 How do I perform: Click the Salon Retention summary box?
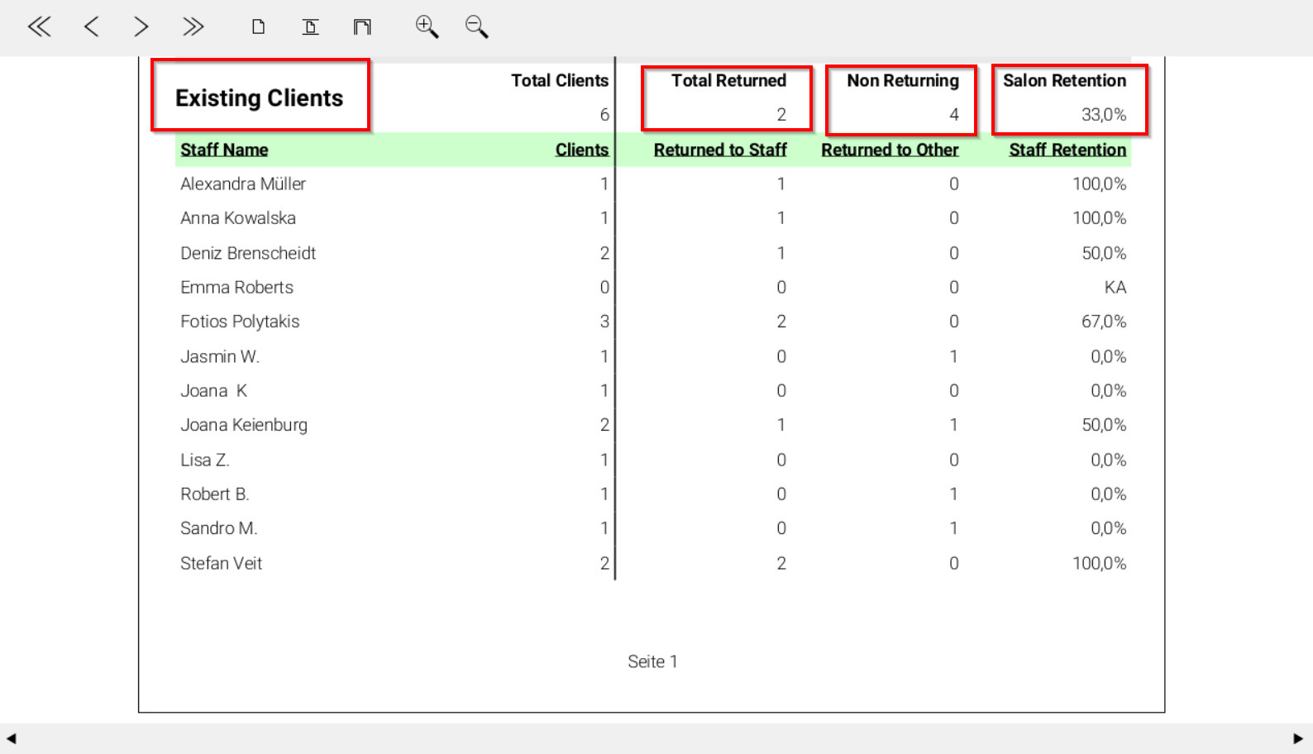pyautogui.click(x=1069, y=98)
